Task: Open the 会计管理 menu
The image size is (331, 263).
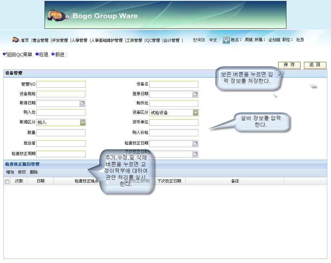Action: [x=172, y=40]
